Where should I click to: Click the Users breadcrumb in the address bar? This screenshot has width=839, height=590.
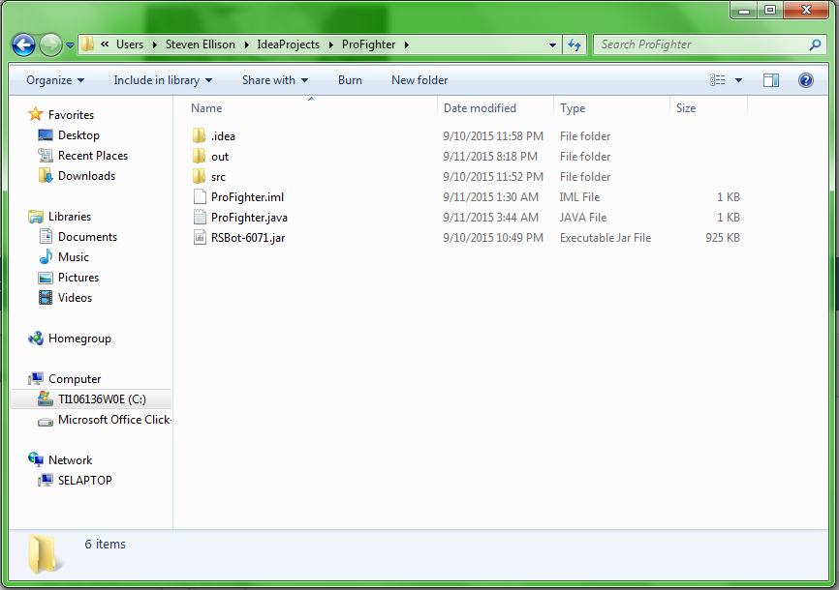click(130, 44)
